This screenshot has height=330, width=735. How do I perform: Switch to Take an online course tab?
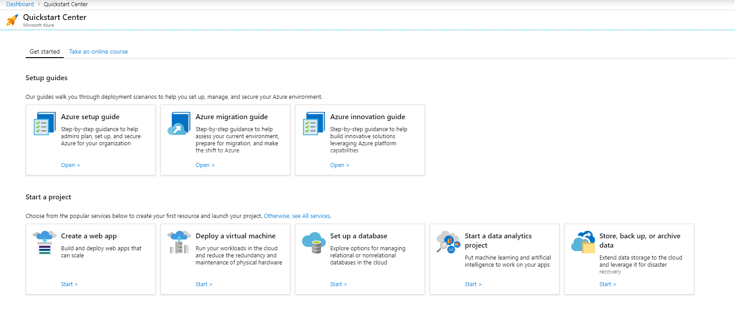[98, 51]
